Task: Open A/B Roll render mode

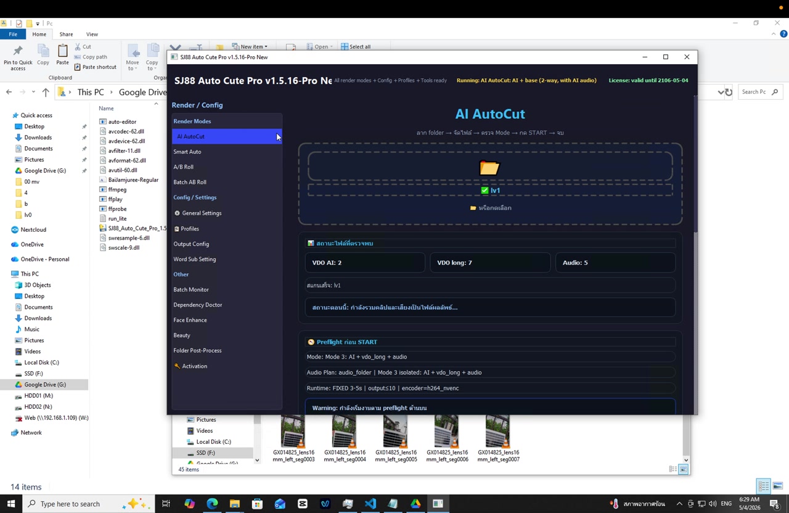Action: [227, 167]
